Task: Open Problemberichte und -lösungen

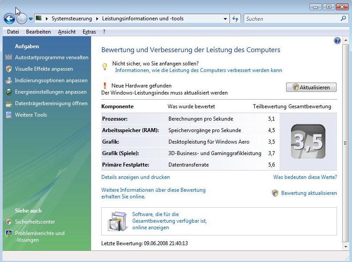Action: (40, 236)
